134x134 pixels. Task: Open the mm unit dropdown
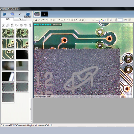coord(126,20)
